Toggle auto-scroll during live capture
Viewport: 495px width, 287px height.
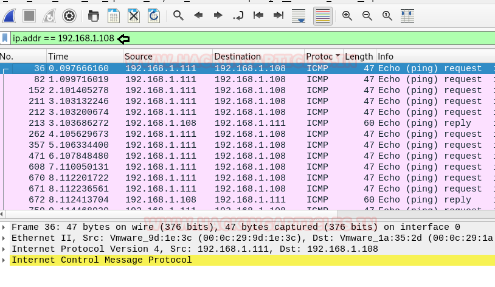click(x=299, y=15)
